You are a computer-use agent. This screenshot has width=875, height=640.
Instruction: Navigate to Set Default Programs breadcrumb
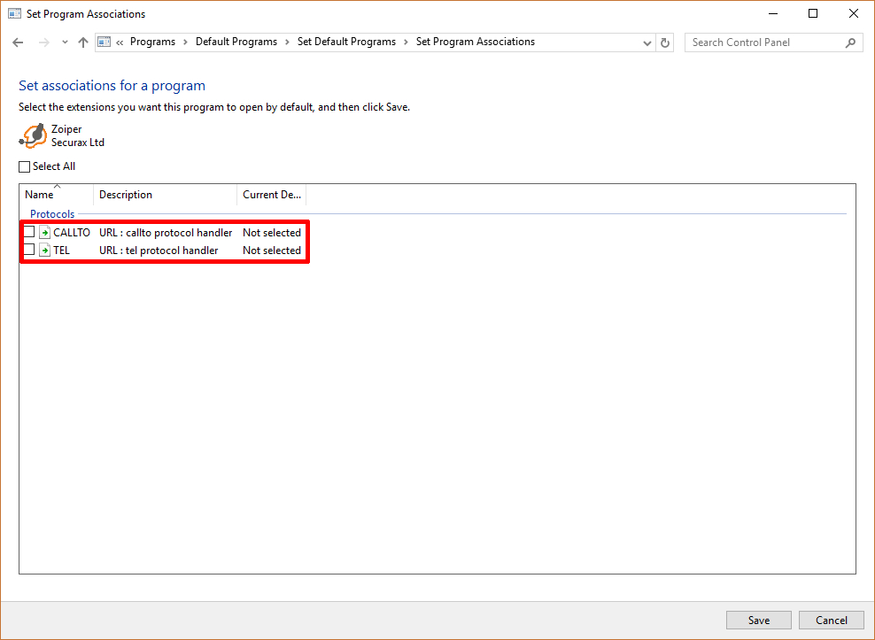(x=346, y=42)
